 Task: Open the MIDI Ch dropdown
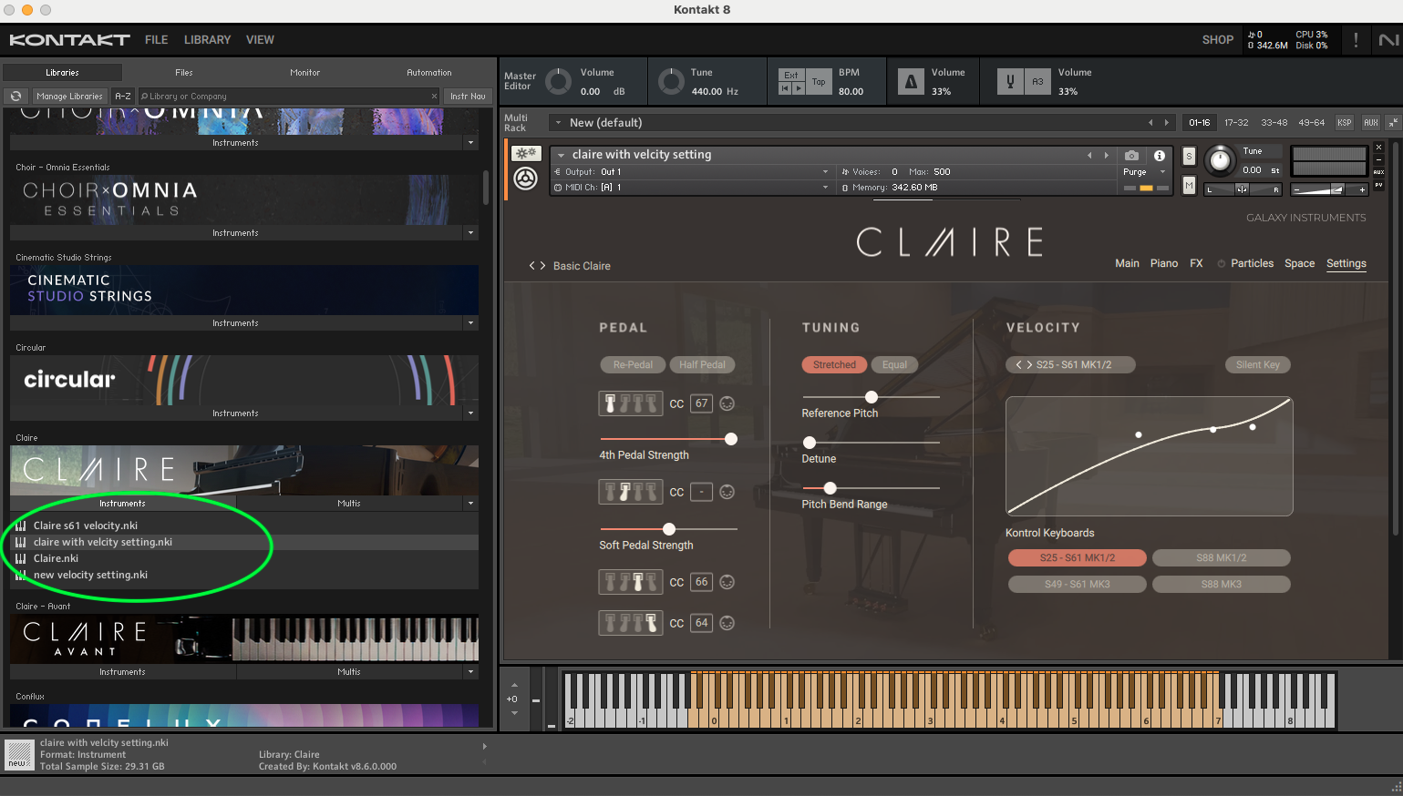coord(692,187)
